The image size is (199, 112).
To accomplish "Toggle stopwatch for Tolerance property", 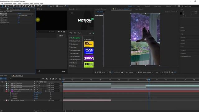I will click(1, 19).
